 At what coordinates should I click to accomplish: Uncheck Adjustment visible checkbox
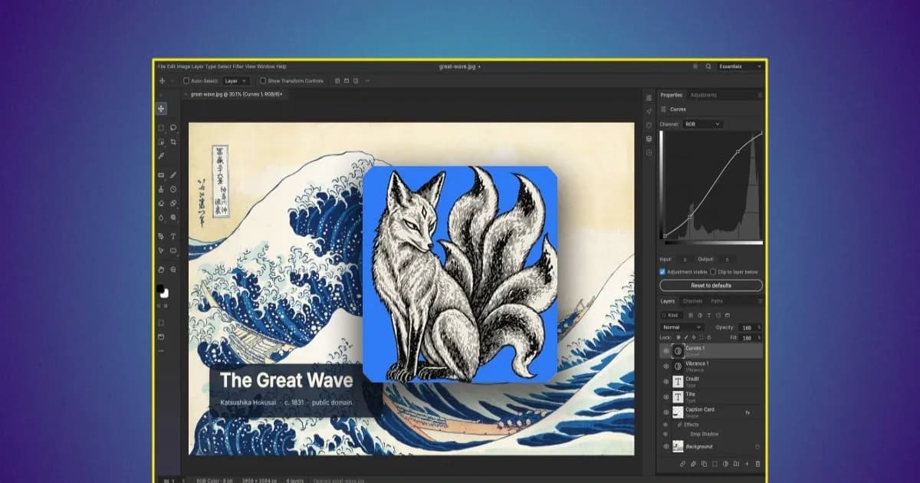pyautogui.click(x=663, y=271)
